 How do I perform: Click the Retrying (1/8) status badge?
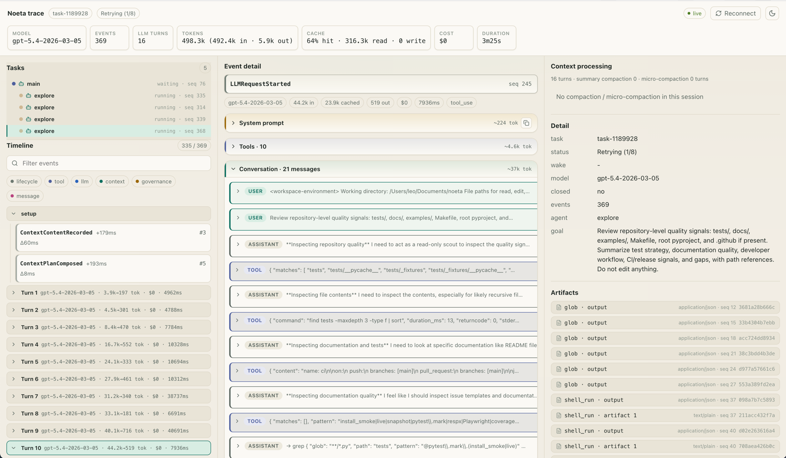click(x=118, y=13)
